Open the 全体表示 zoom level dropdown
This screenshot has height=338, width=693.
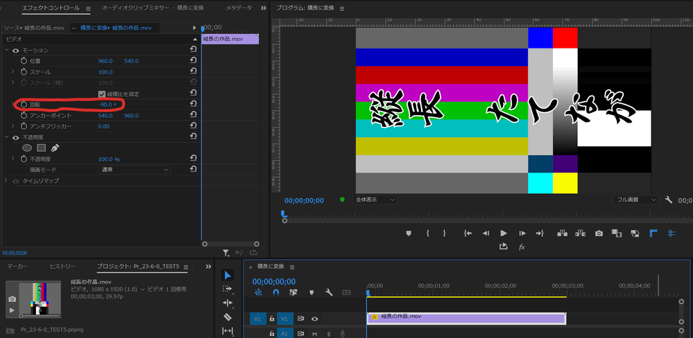point(374,199)
